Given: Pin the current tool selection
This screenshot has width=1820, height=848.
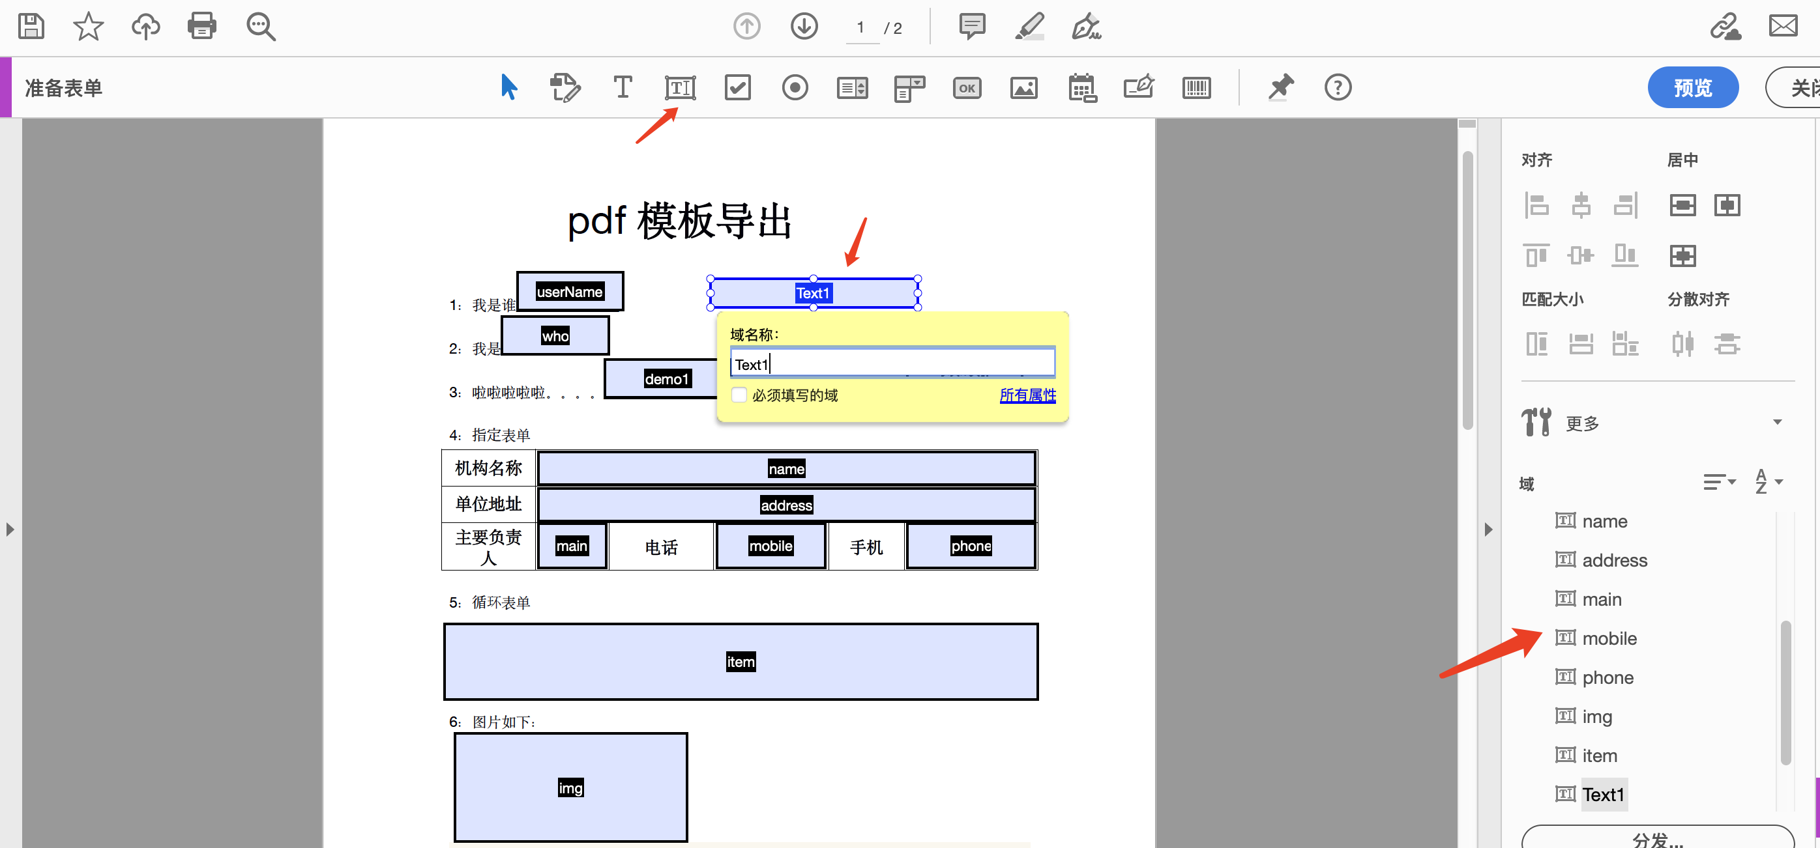Looking at the screenshot, I should [x=1281, y=87].
